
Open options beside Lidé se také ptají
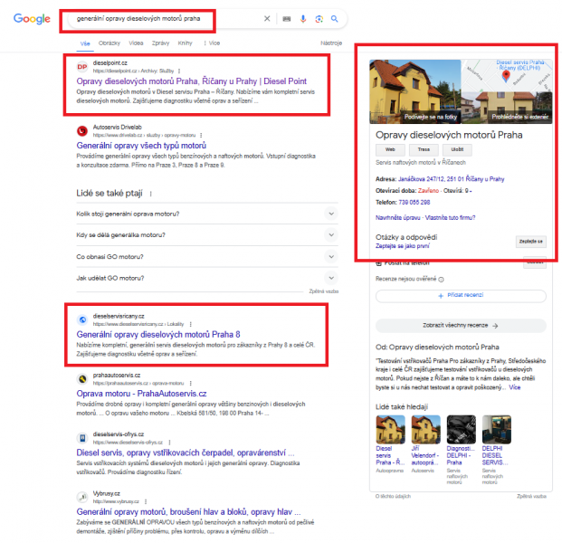151,194
